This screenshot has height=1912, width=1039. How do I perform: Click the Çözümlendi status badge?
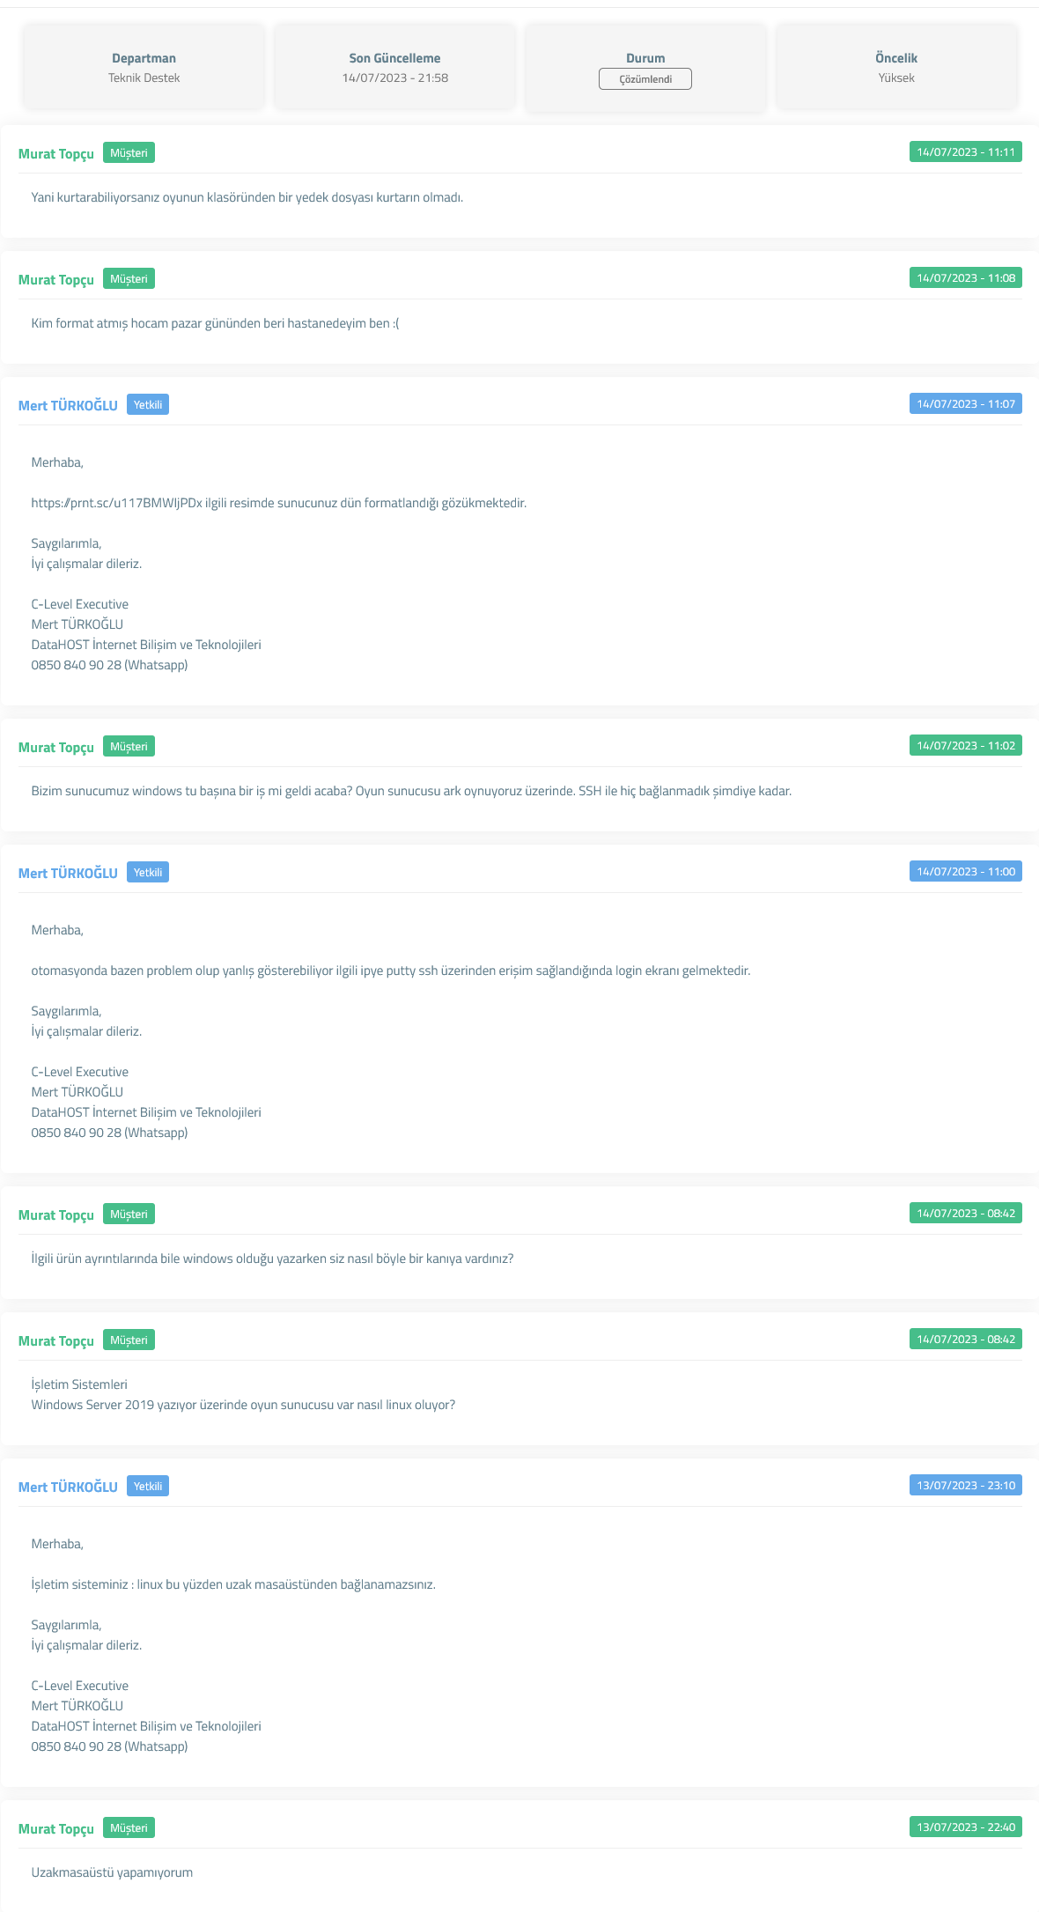pos(645,79)
